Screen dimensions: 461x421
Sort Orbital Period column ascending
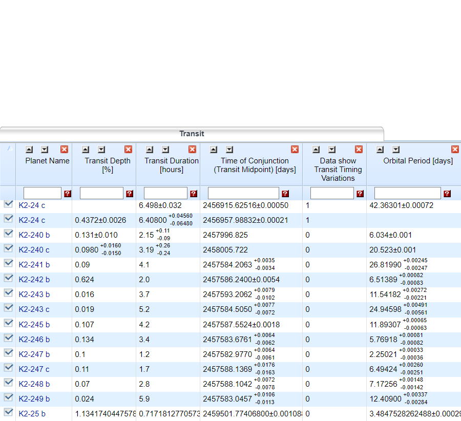(380, 150)
